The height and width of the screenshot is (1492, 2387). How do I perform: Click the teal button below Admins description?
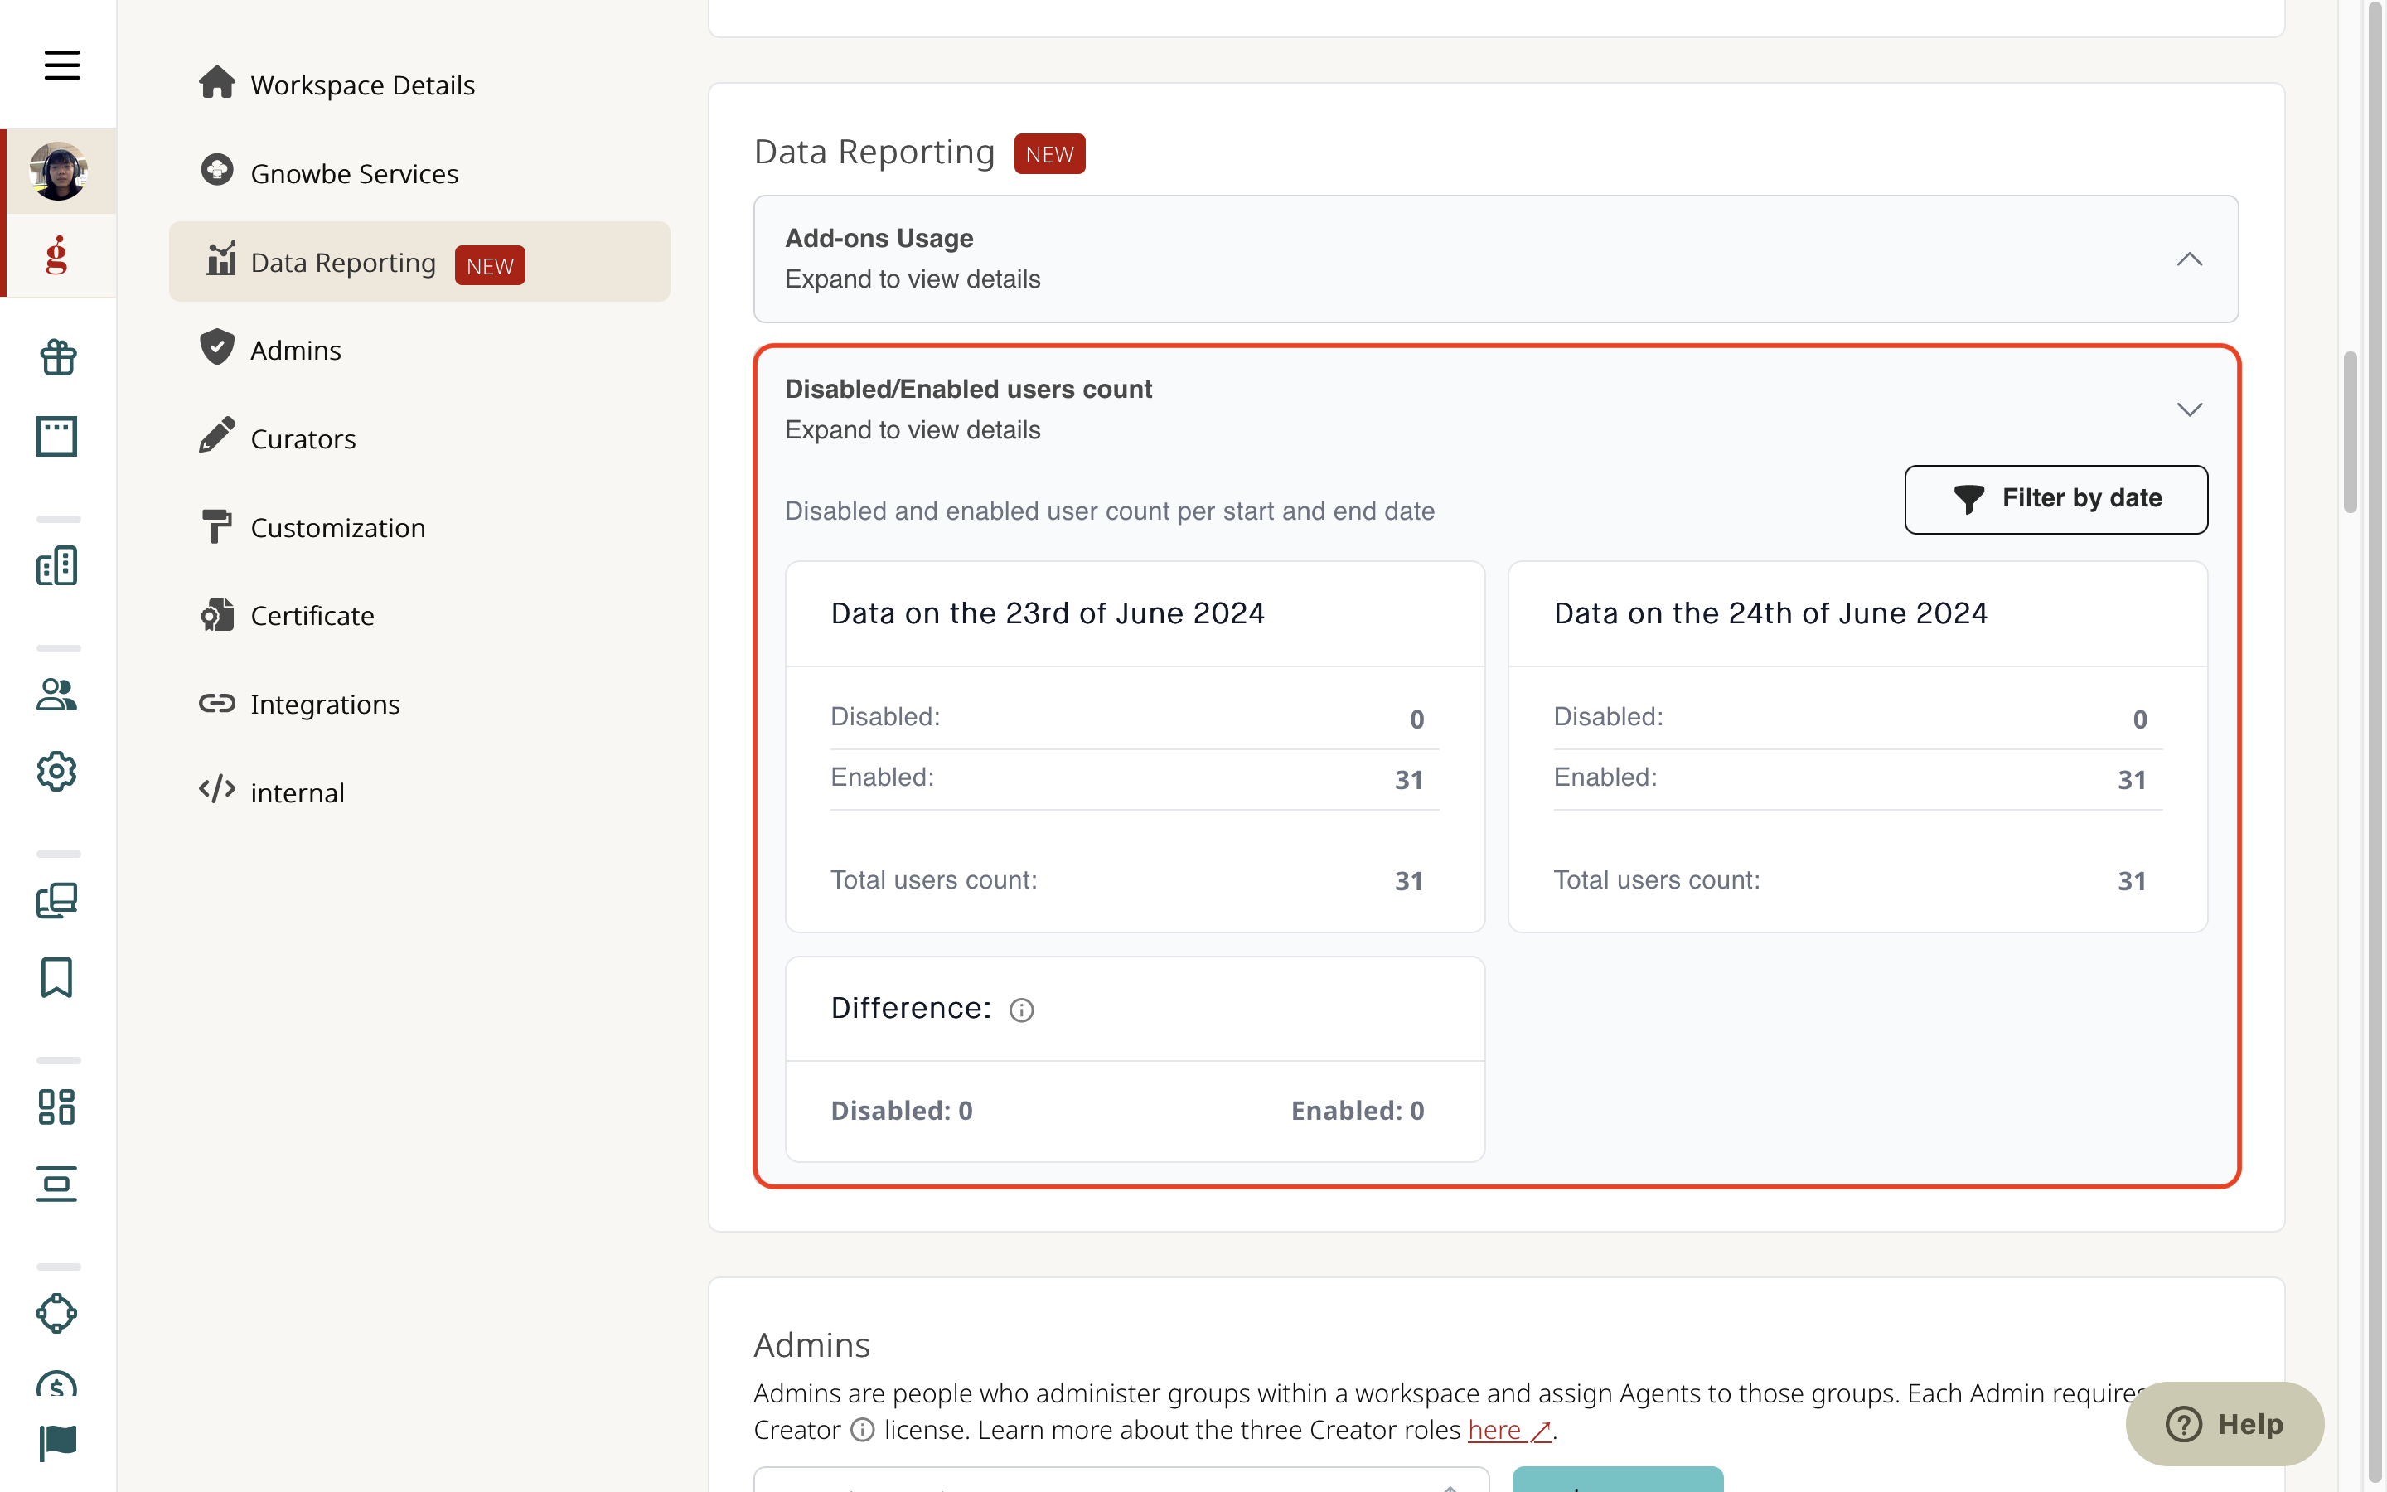[1618, 1480]
